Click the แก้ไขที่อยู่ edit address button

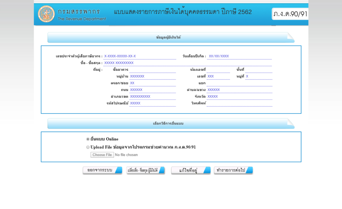coord(191,170)
